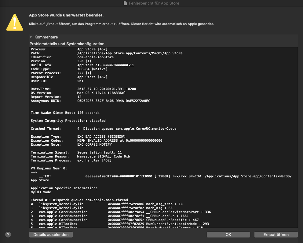The height and width of the screenshot is (243, 303).
Task: Click Exception Type 'EXC_BAD_ACCESS (SIGSEGV)'
Action: click(101, 136)
